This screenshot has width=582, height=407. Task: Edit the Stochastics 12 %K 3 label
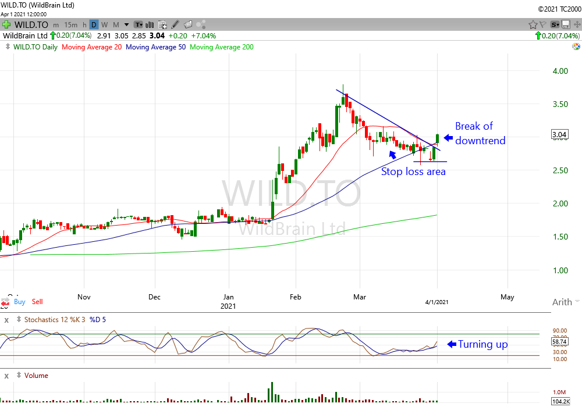coord(55,320)
